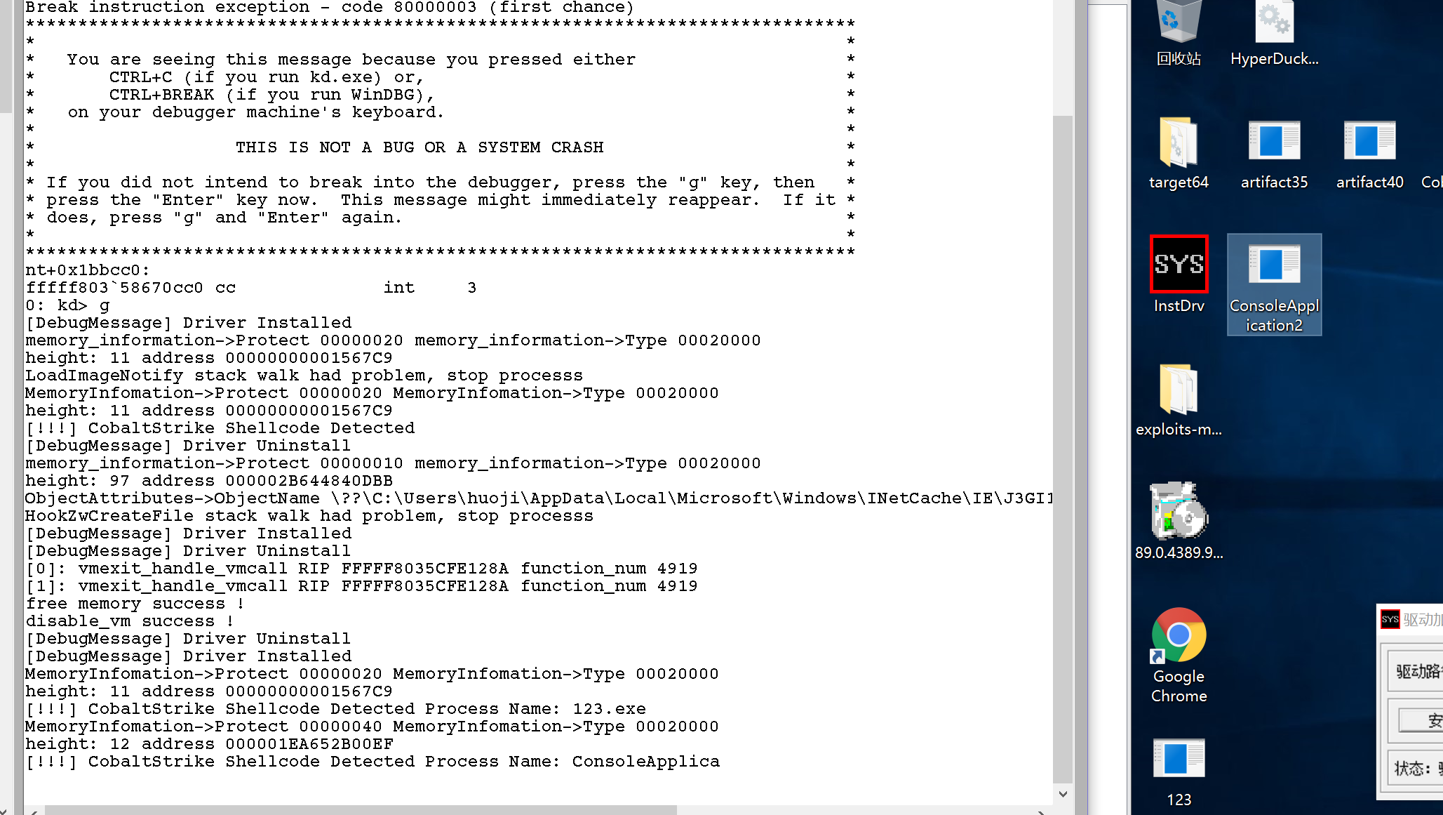This screenshot has height=815, width=1443.
Task: Click the horizontal scrollbar right arrow
Action: 1042,811
